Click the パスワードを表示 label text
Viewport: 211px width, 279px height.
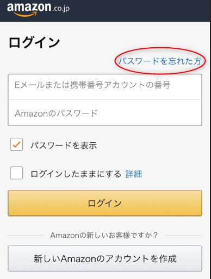click(64, 145)
